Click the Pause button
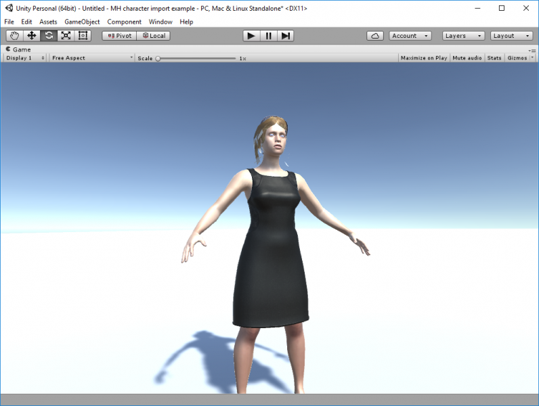Image resolution: width=539 pixels, height=406 pixels. tap(269, 36)
